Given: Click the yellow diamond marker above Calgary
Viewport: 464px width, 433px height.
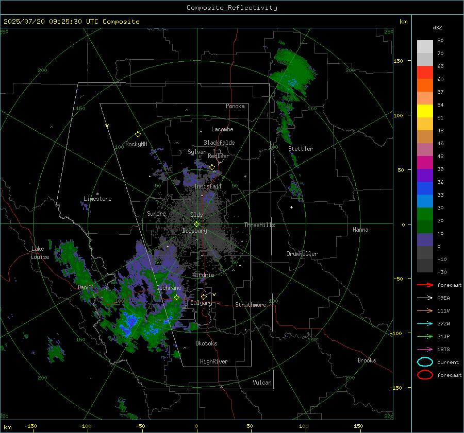Looking at the screenshot, I should point(204,297).
